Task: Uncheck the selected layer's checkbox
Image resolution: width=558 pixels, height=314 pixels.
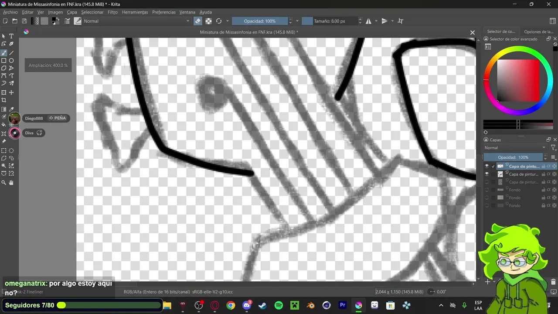Action: (x=493, y=166)
